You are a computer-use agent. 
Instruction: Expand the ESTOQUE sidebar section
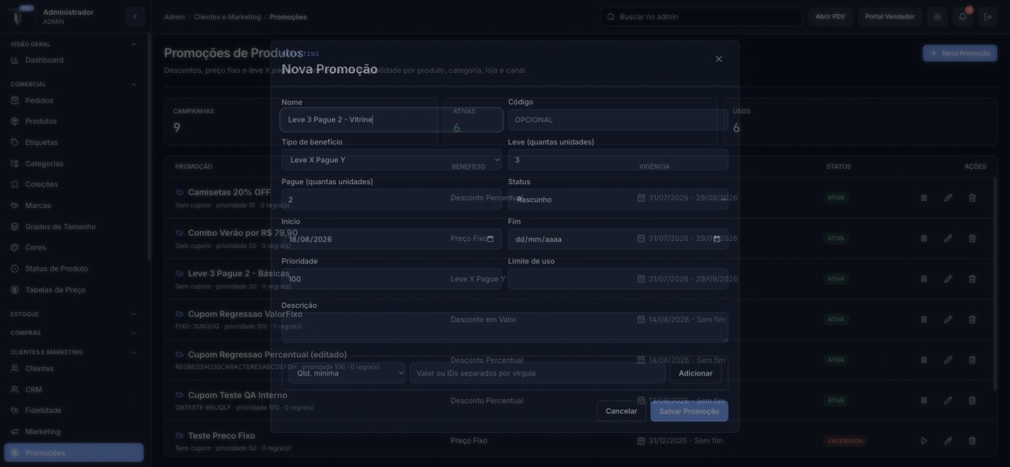tap(74, 314)
